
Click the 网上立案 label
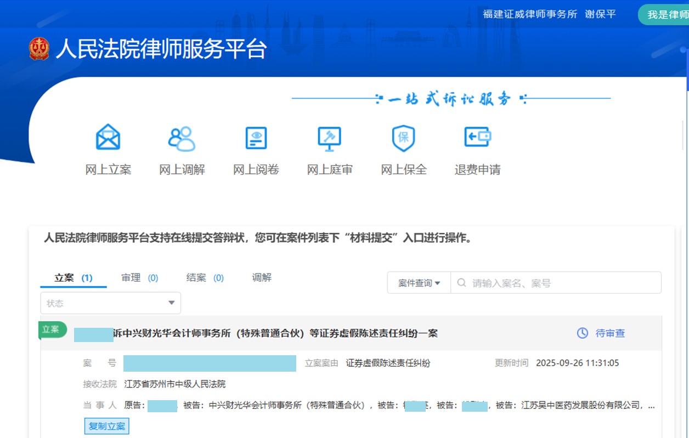pos(108,170)
